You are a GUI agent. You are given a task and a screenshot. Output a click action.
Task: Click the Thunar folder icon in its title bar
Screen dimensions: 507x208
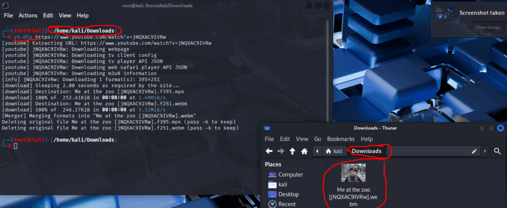pos(267,128)
